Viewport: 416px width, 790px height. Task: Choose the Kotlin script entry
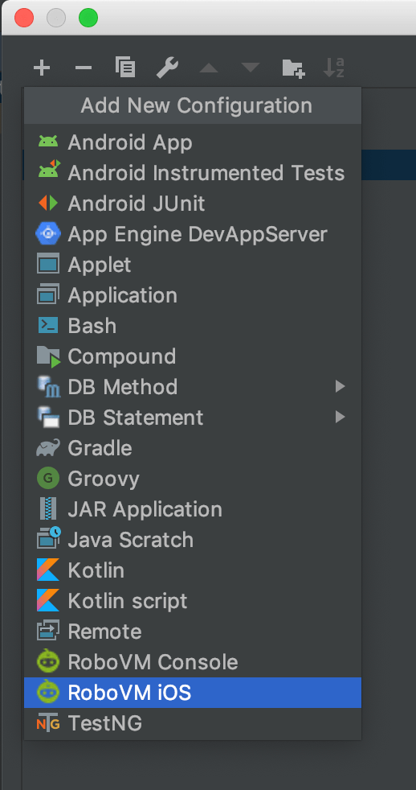[x=193, y=601]
